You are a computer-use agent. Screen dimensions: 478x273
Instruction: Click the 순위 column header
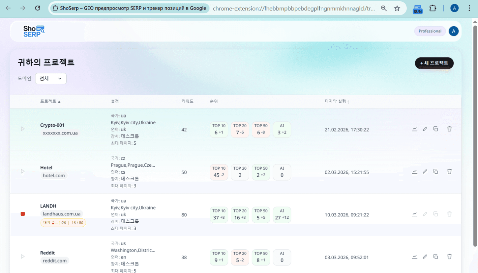[x=214, y=101]
